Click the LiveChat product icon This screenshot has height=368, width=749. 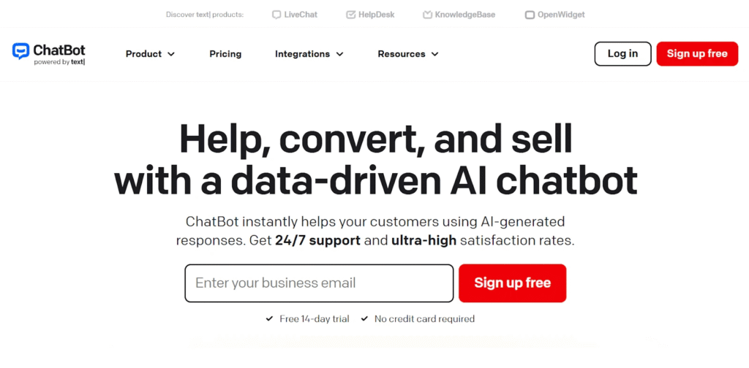point(276,15)
